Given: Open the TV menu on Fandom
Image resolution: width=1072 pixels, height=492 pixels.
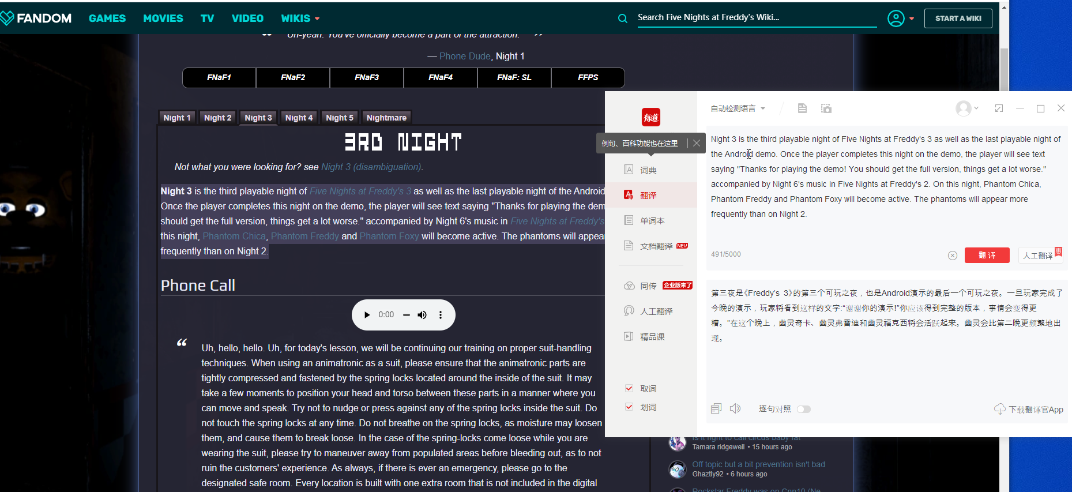Looking at the screenshot, I should [x=207, y=18].
